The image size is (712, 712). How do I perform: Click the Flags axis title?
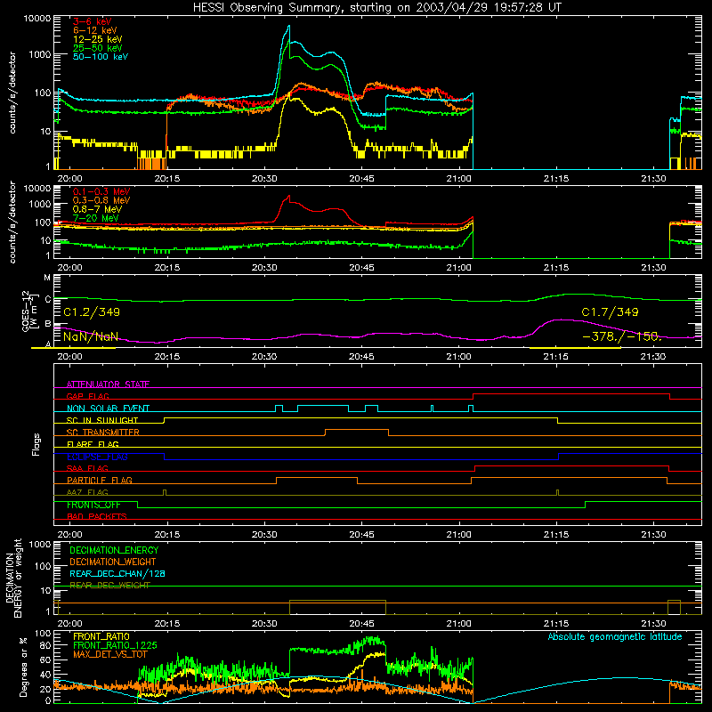[36, 444]
